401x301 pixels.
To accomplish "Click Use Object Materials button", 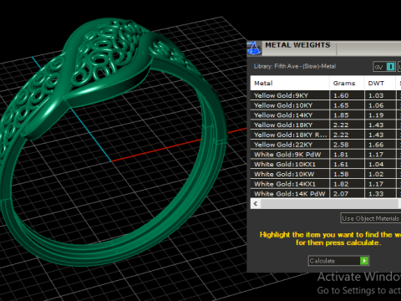I will [371, 218].
